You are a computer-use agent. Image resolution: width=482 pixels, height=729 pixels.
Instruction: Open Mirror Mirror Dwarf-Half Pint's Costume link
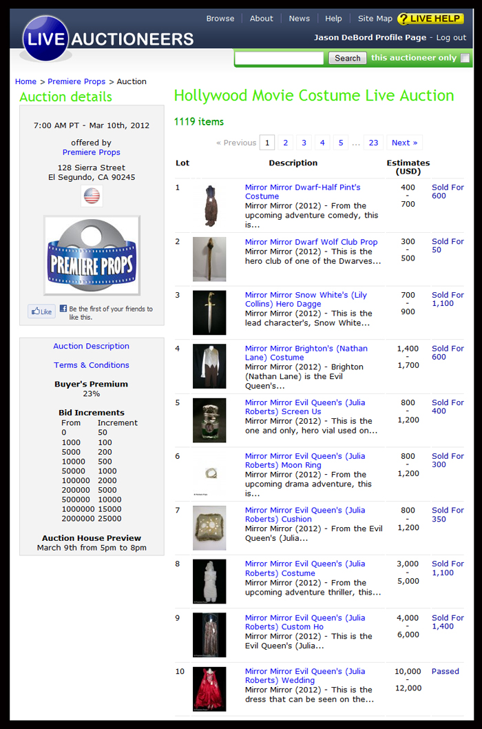pos(302,192)
